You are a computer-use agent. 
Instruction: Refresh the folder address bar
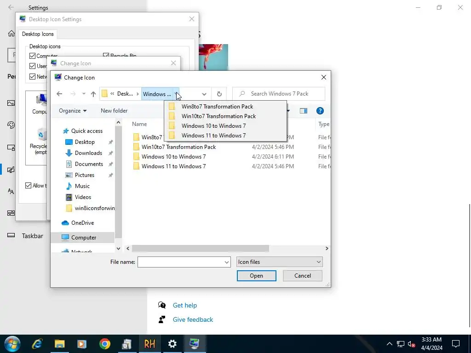pyautogui.click(x=219, y=94)
